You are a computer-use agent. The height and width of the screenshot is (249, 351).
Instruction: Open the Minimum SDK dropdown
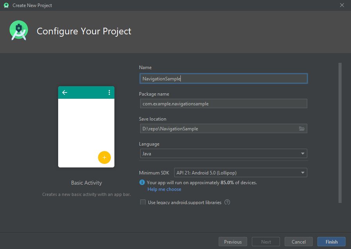coord(239,172)
